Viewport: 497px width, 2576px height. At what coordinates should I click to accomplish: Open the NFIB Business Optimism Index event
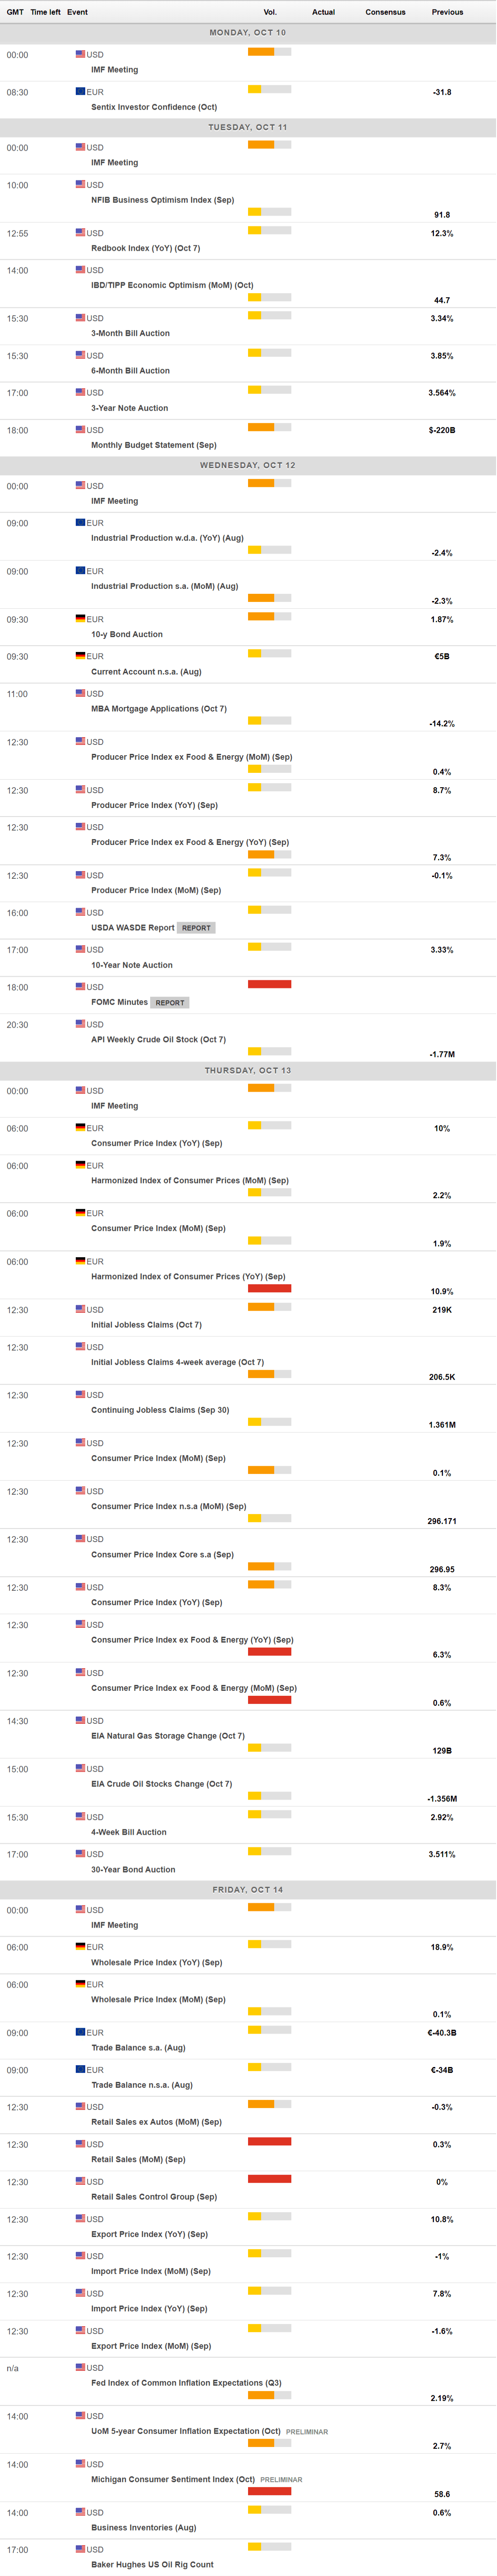pyautogui.click(x=162, y=200)
